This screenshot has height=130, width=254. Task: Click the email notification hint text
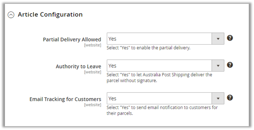click(x=162, y=110)
